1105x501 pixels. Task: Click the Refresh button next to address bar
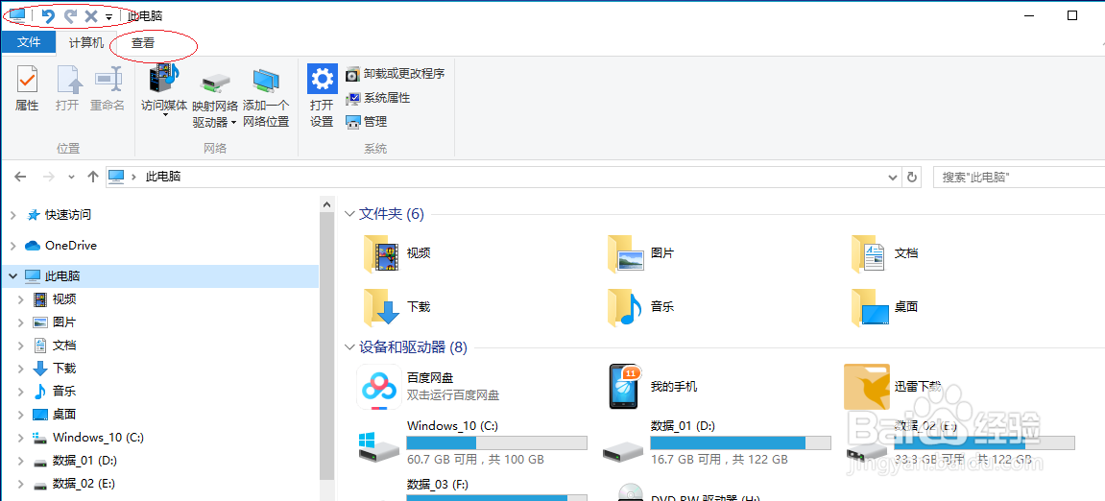tap(912, 177)
